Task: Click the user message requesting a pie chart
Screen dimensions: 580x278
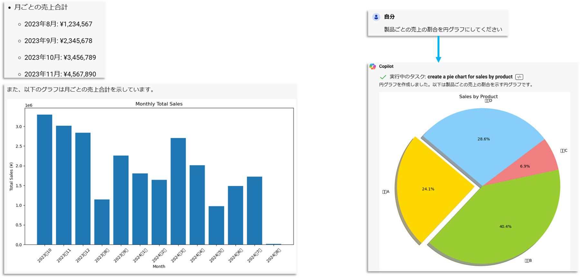Action: [443, 29]
